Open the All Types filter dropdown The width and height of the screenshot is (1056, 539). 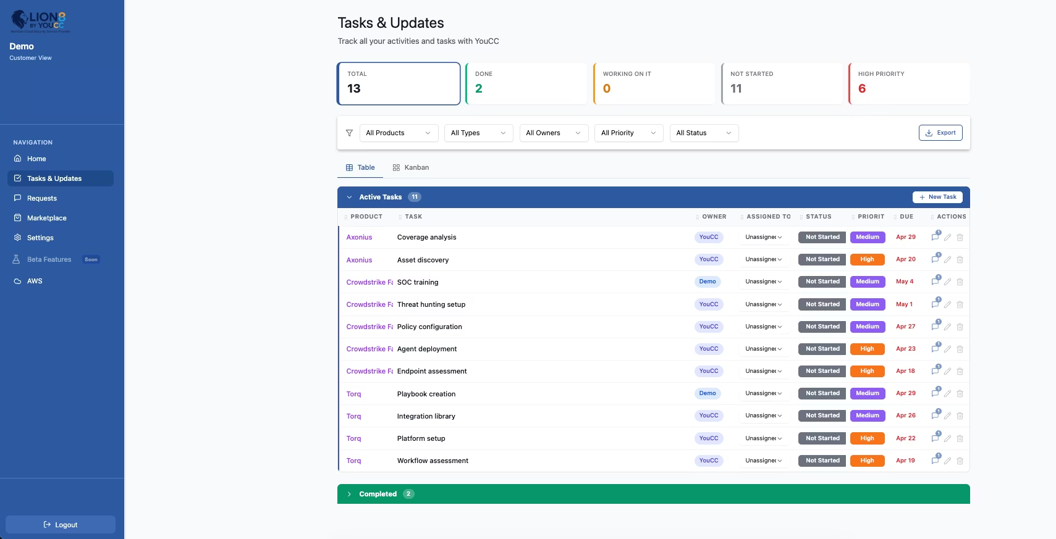[x=478, y=133]
